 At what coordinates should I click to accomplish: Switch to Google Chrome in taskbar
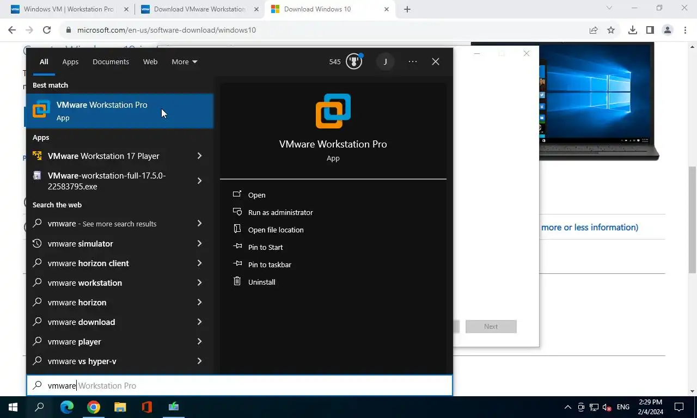tap(94, 407)
